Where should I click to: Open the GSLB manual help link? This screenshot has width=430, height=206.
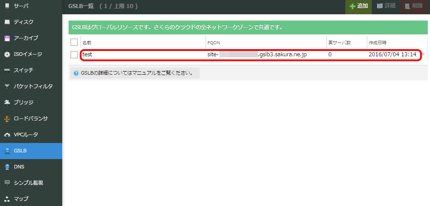coord(135,73)
